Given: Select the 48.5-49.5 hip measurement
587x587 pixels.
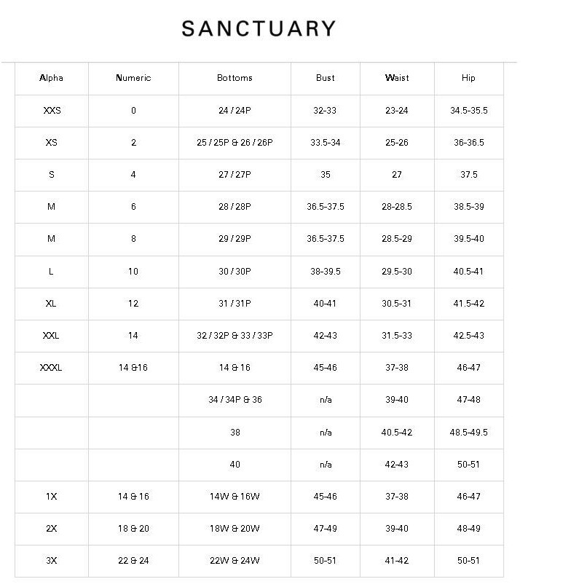Looking at the screenshot, I should [468, 433].
